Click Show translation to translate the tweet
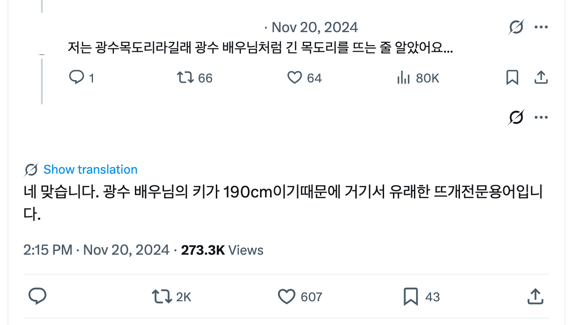Viewport: 572px width, 325px height. tap(90, 169)
